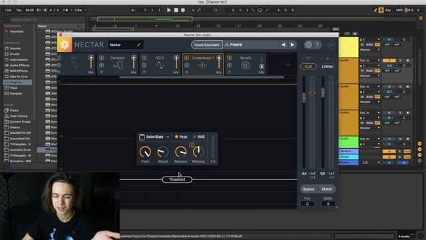Toggle Compressor 1 module power button

[x=186, y=58]
